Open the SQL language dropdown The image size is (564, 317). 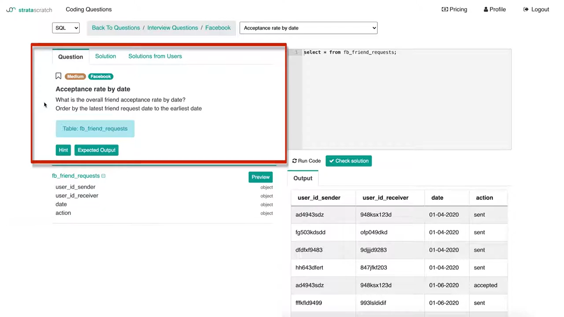(66, 28)
